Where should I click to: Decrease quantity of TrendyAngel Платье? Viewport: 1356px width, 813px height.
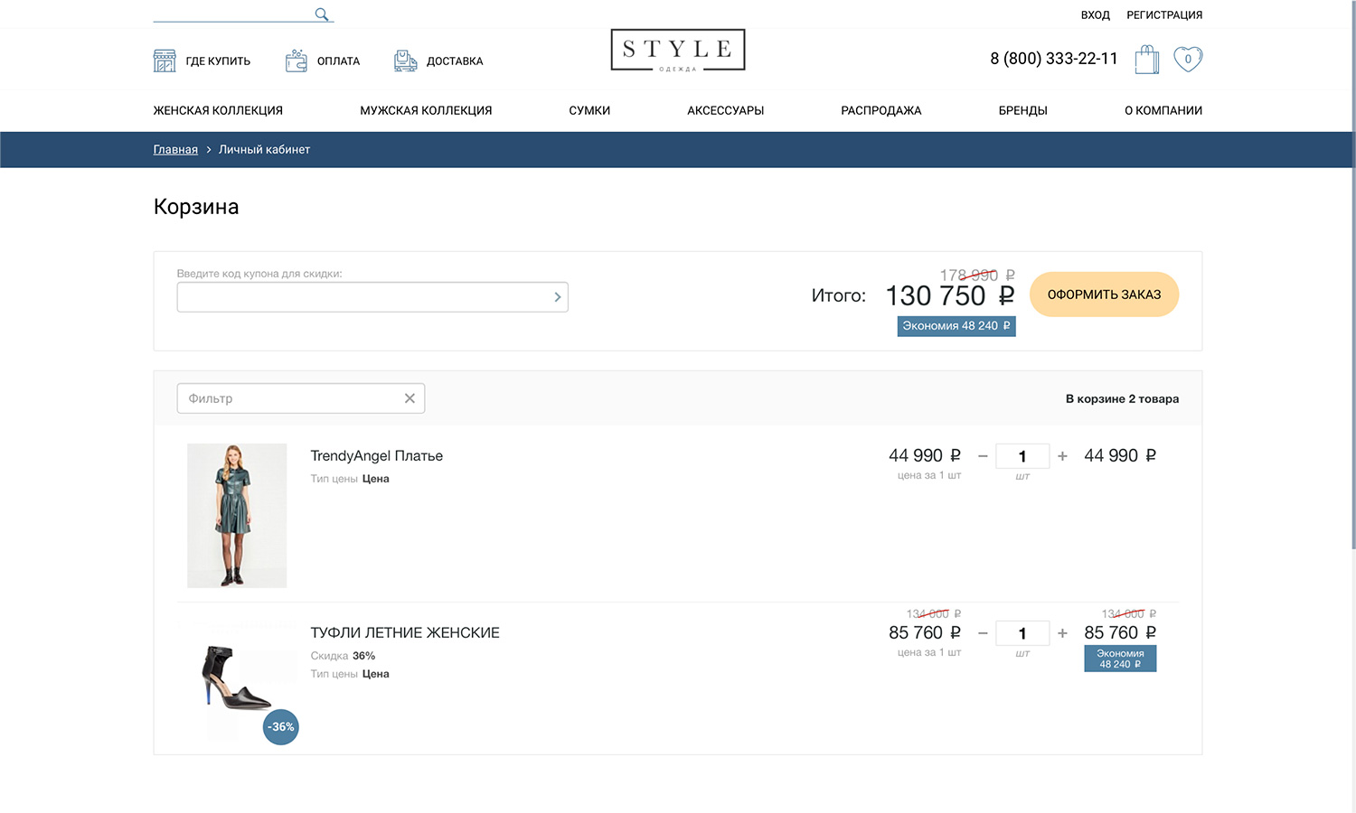click(983, 456)
